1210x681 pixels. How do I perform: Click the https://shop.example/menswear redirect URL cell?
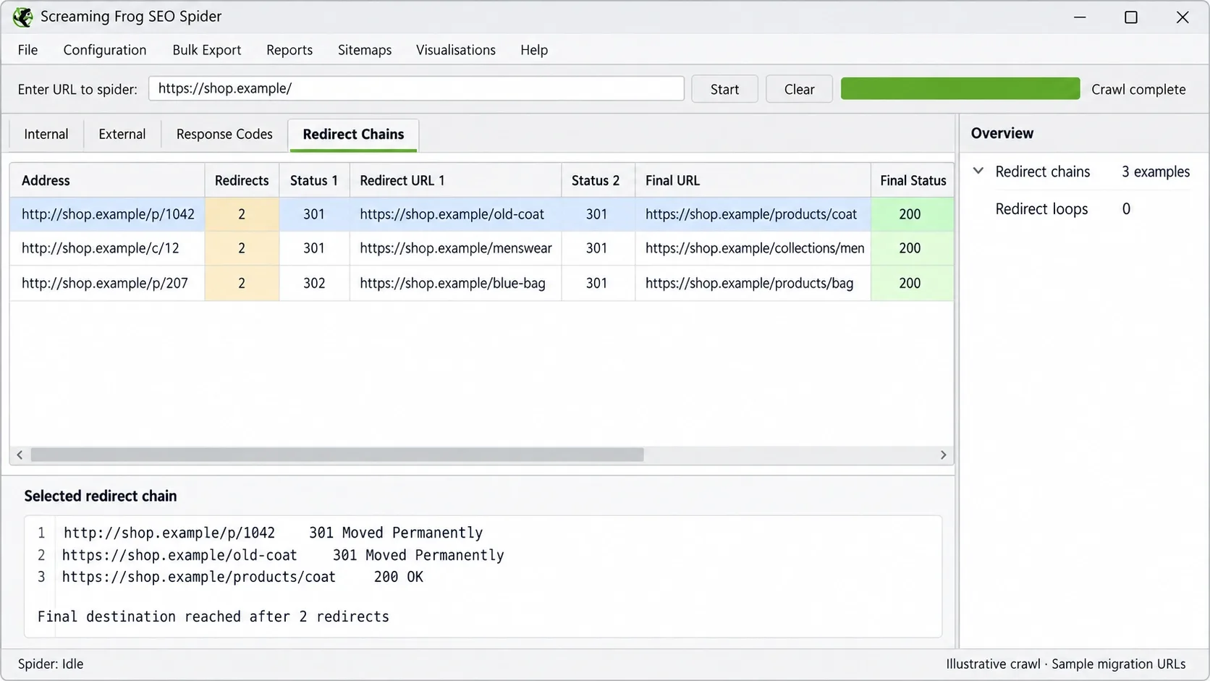tap(455, 248)
